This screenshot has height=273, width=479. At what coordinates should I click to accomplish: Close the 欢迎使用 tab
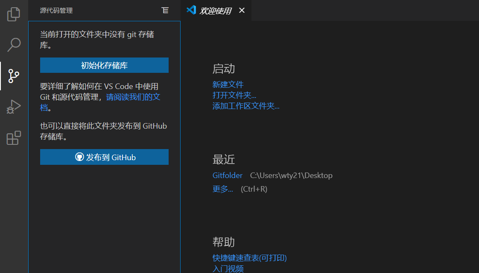point(242,10)
